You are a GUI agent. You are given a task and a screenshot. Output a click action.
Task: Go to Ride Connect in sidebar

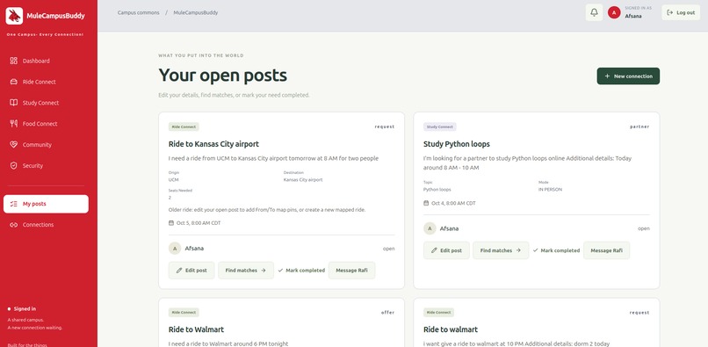pos(46,82)
